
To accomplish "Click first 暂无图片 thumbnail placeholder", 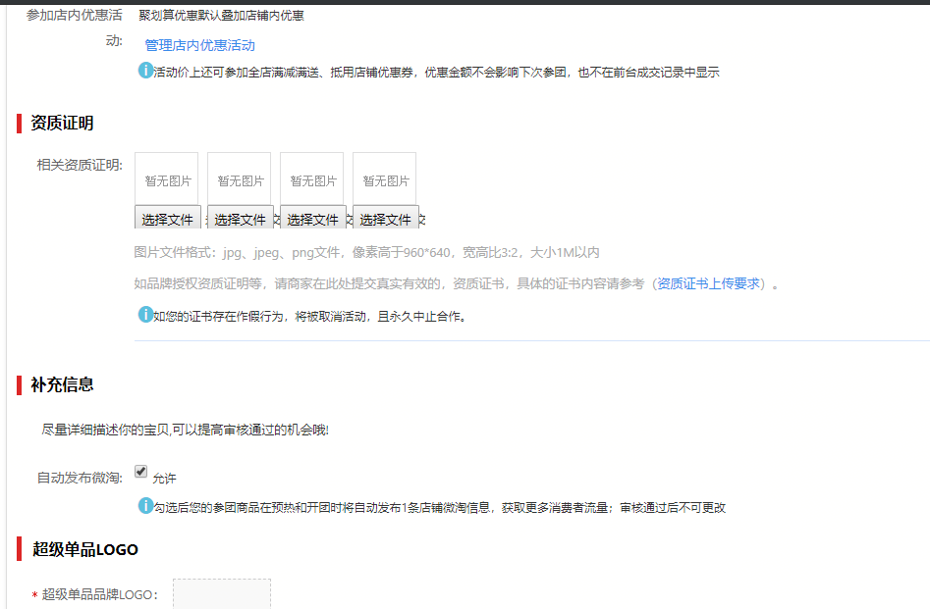I will [167, 178].
